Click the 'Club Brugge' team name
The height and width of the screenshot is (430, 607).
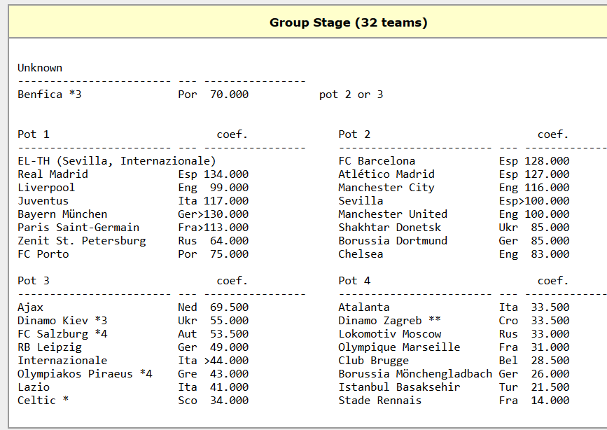click(x=374, y=360)
